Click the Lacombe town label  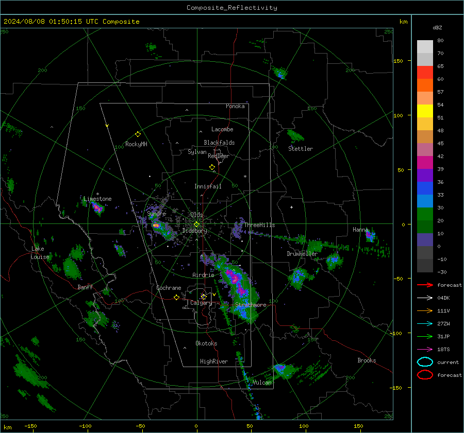(222, 129)
